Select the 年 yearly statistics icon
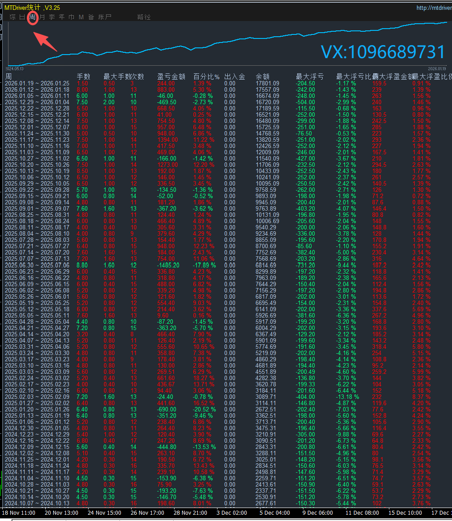The image size is (452, 521). 61,17
